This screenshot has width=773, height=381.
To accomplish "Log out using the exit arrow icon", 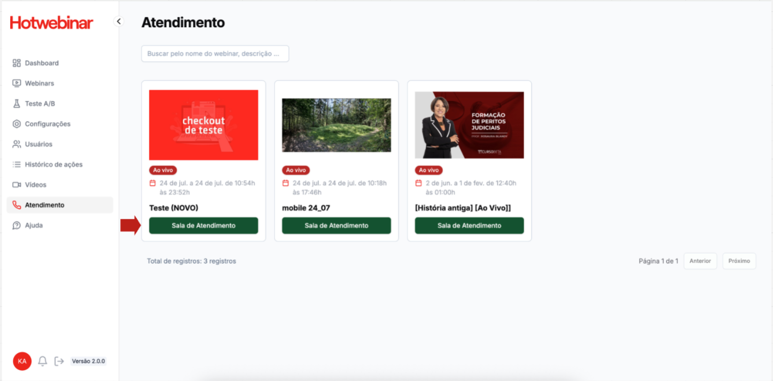I will click(59, 361).
